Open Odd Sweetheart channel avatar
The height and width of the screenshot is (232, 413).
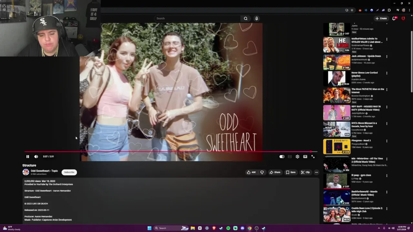[x=25, y=172]
